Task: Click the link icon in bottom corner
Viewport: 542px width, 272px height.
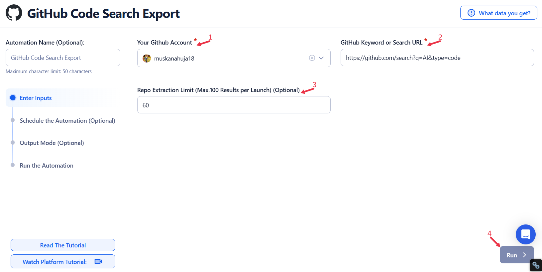Action: click(536, 265)
